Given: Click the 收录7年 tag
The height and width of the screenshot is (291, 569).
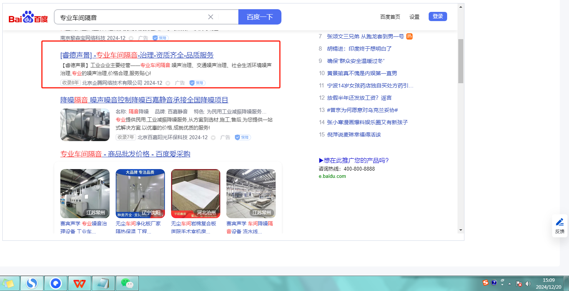Looking at the screenshot, I should coord(126,137).
